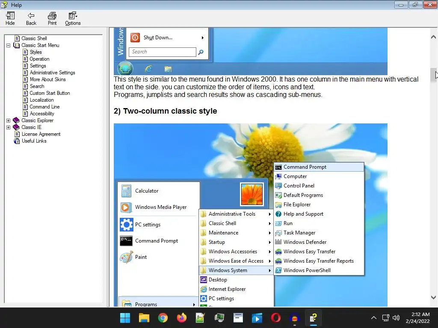This screenshot has height=328, width=438.
Task: Launch Opera browser from taskbar
Action: click(276, 318)
